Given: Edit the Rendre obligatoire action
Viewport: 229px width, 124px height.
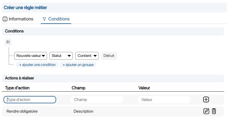Looking at the screenshot, I should tap(206, 111).
